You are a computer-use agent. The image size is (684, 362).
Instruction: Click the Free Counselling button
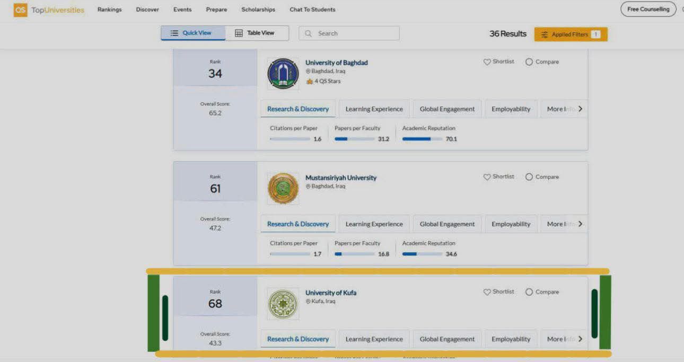point(648,10)
